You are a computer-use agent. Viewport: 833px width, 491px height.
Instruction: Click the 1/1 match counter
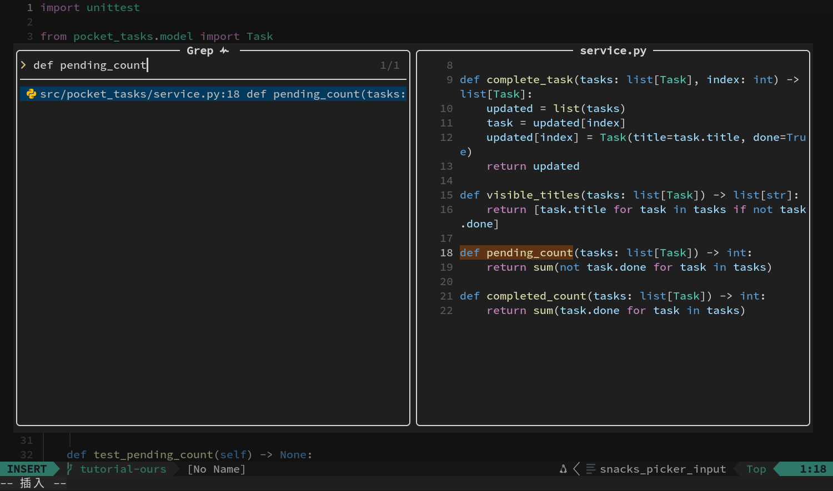click(390, 65)
